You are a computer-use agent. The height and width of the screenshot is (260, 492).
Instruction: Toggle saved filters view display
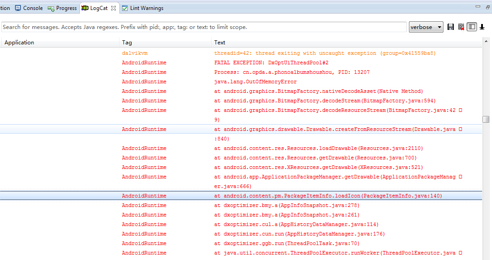point(472,27)
